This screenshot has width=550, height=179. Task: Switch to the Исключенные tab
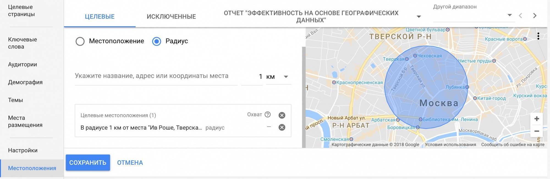171,16
